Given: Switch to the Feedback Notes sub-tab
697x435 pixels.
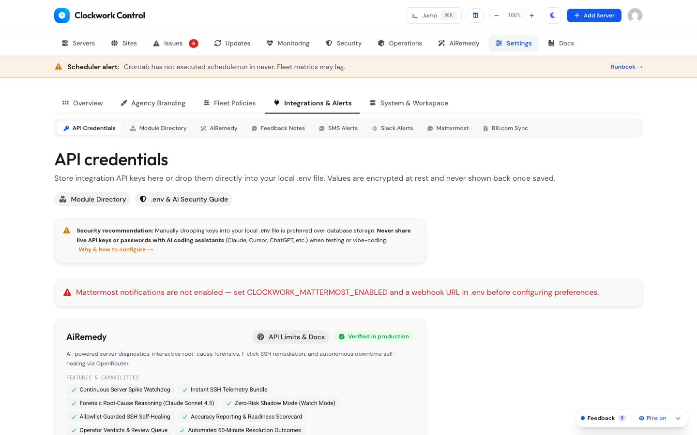Looking at the screenshot, I should [278, 128].
